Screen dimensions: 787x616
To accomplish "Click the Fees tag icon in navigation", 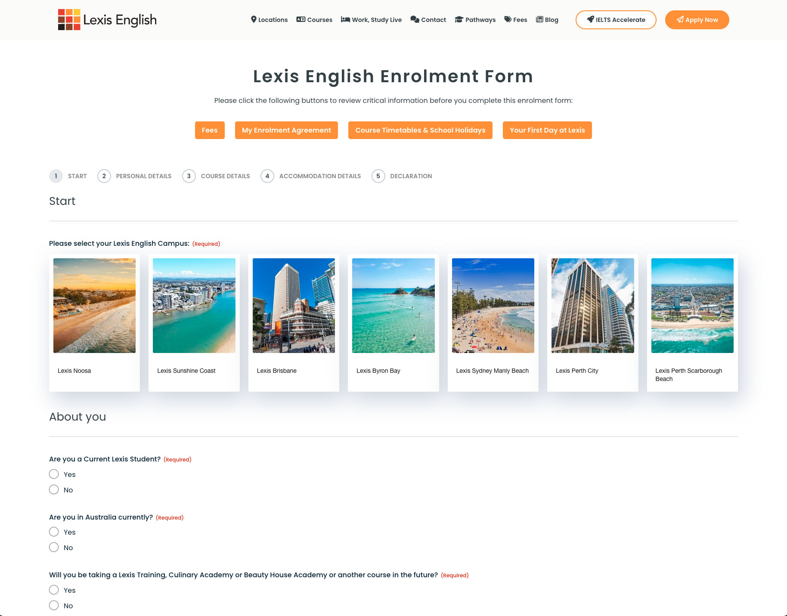I will coord(508,19).
